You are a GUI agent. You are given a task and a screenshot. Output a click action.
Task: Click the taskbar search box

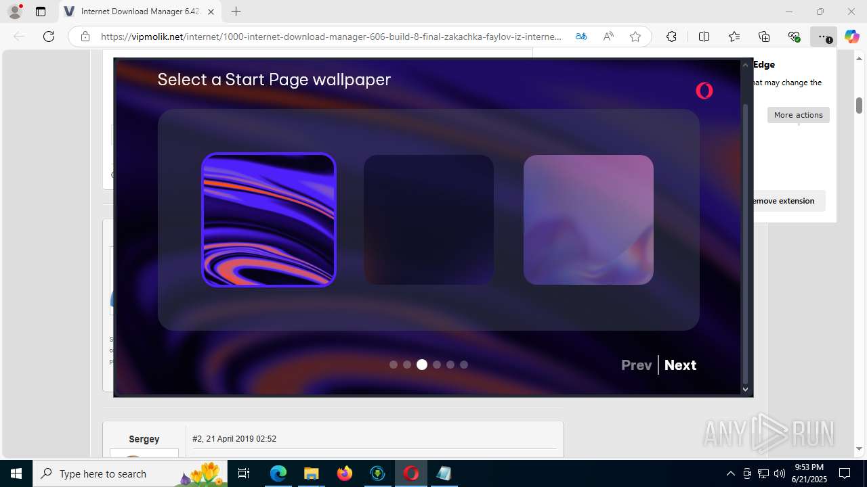(x=131, y=473)
